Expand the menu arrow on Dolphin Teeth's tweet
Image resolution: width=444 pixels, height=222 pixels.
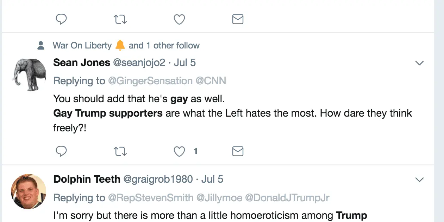tap(419, 180)
